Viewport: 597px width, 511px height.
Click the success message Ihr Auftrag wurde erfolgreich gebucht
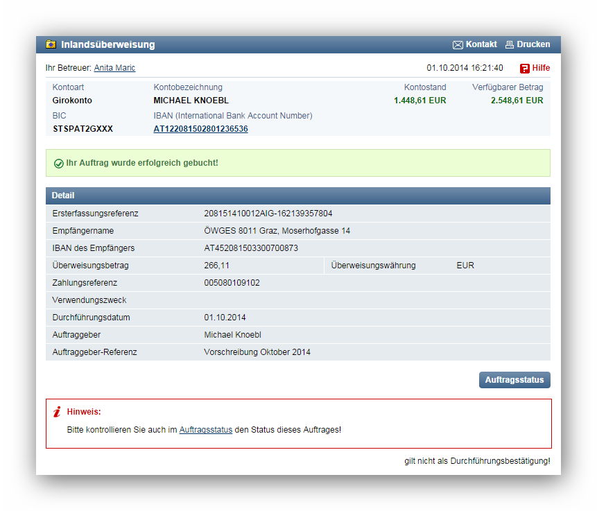point(142,163)
